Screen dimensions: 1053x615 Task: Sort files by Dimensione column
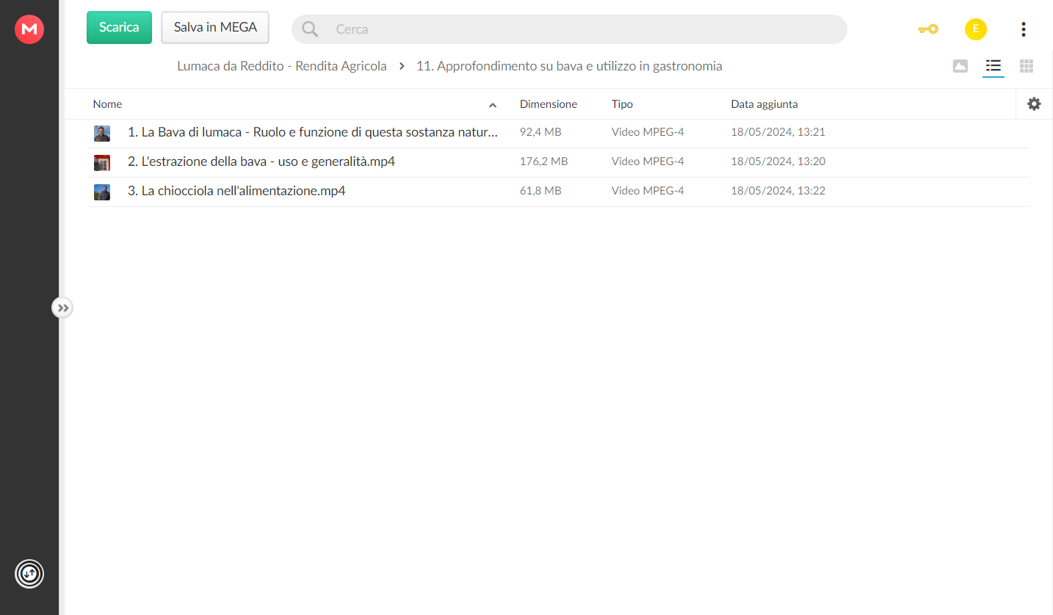click(549, 104)
